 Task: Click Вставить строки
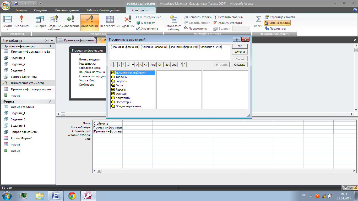pyautogui.click(x=197, y=17)
